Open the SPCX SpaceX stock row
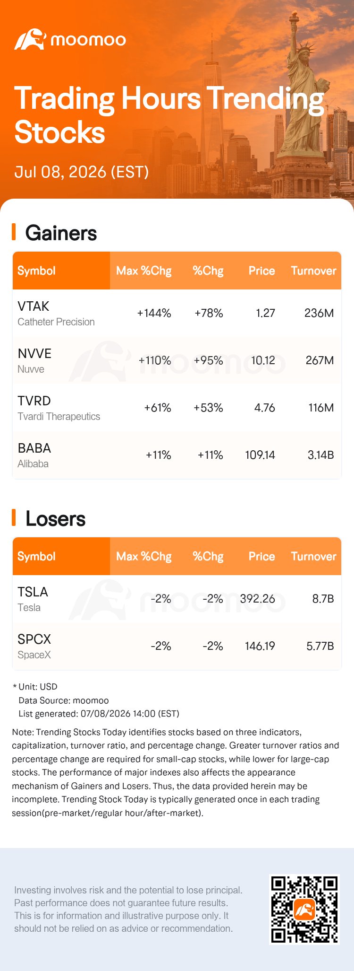The height and width of the screenshot is (971, 354). tap(177, 646)
